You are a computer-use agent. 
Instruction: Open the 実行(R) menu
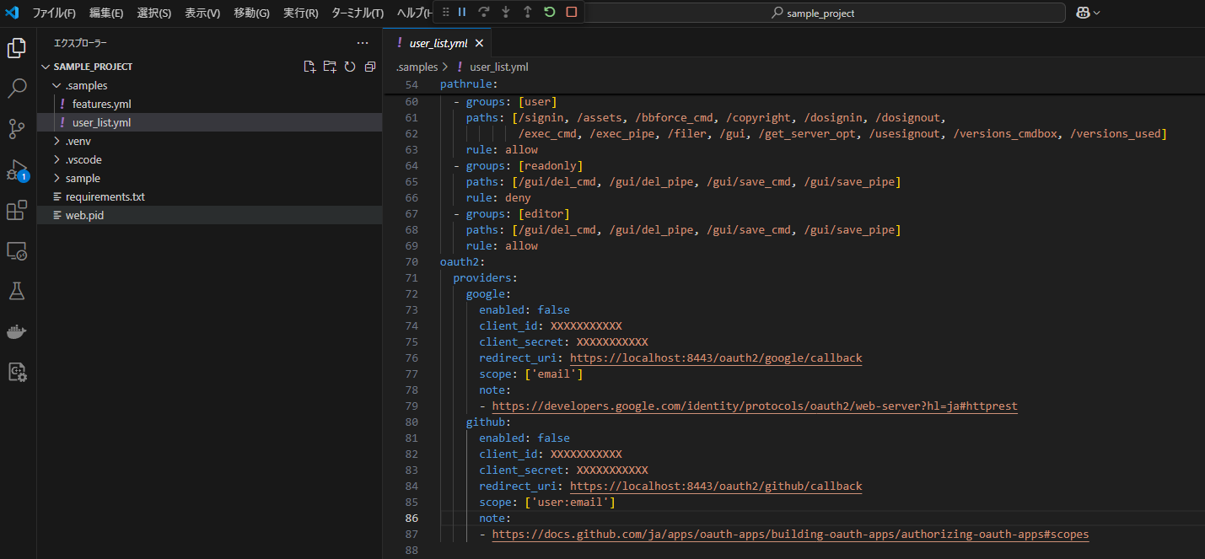(300, 13)
